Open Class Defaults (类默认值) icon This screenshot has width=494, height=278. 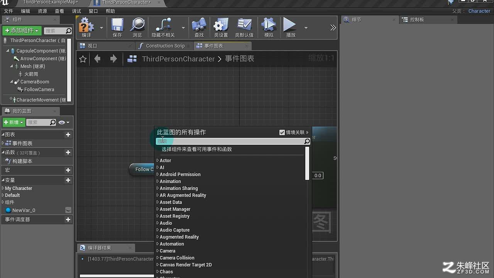click(244, 25)
